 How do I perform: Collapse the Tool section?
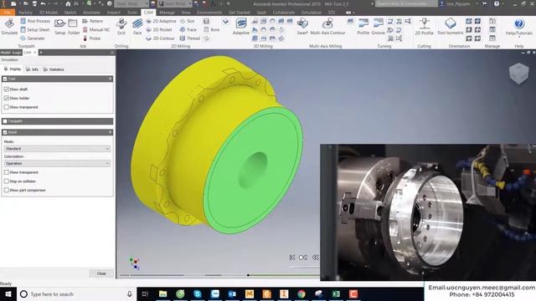110,79
